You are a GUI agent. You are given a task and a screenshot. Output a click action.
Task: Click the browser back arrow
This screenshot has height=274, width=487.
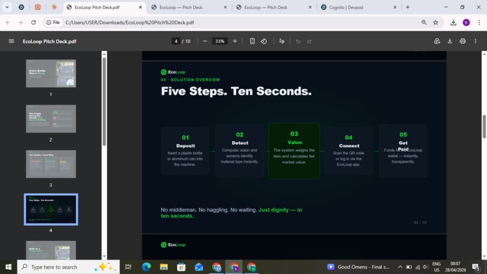(8, 22)
